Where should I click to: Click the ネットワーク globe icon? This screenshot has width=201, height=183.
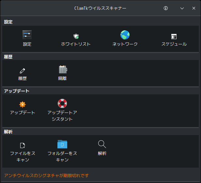click(x=125, y=35)
